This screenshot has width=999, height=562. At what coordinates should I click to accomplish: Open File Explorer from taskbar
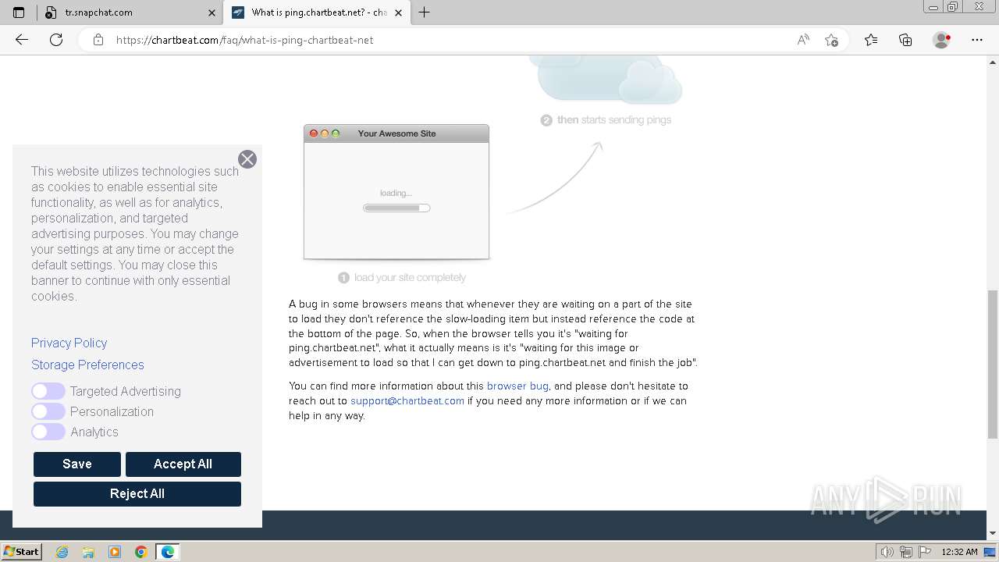[x=88, y=552]
